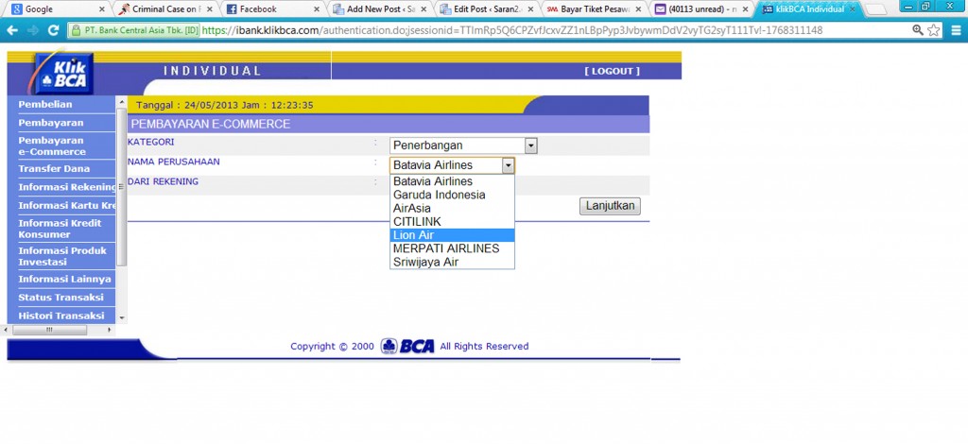Click the Tanggal date and time text
This screenshot has height=444, width=968.
coord(225,105)
